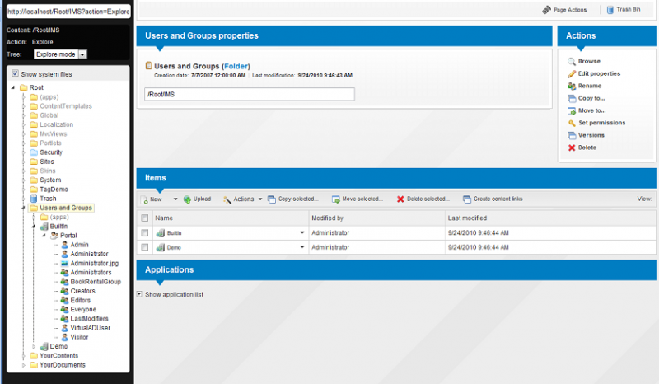Viewport: 659px width, 384px height.
Task: Click the Last modified column header
Action: click(467, 218)
